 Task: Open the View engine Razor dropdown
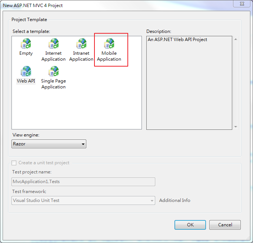tap(49, 144)
